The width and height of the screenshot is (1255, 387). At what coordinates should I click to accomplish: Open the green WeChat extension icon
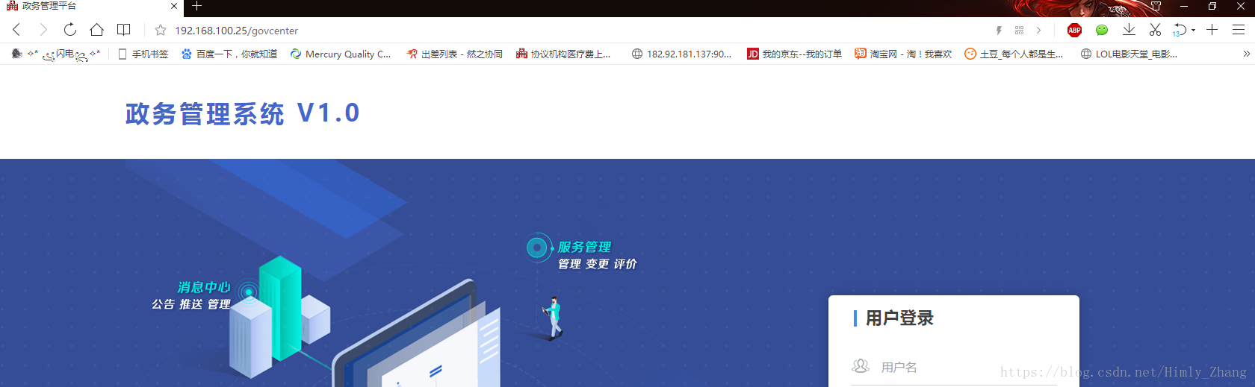pyautogui.click(x=1102, y=31)
